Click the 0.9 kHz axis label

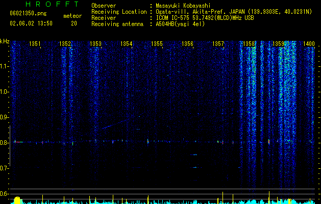click(5, 117)
